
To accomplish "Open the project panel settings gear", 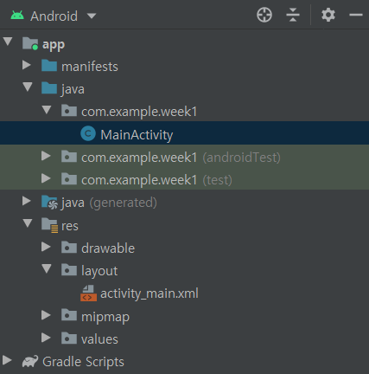I will [328, 15].
